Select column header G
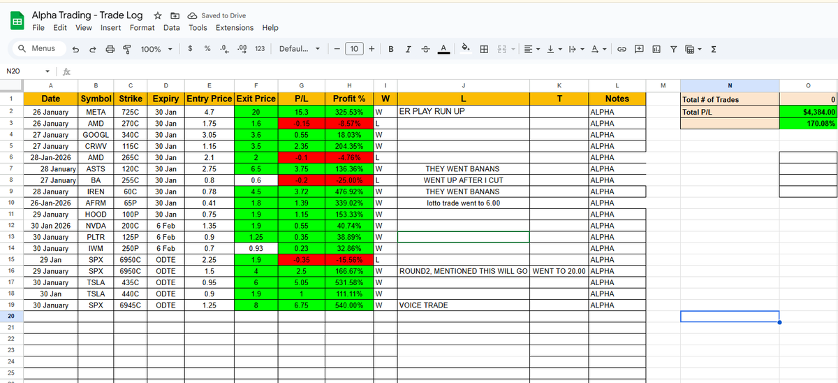838x383 pixels. coord(300,86)
